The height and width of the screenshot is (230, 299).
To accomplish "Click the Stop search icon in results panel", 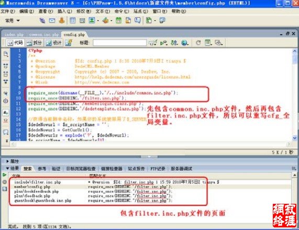I will pos(5,182).
